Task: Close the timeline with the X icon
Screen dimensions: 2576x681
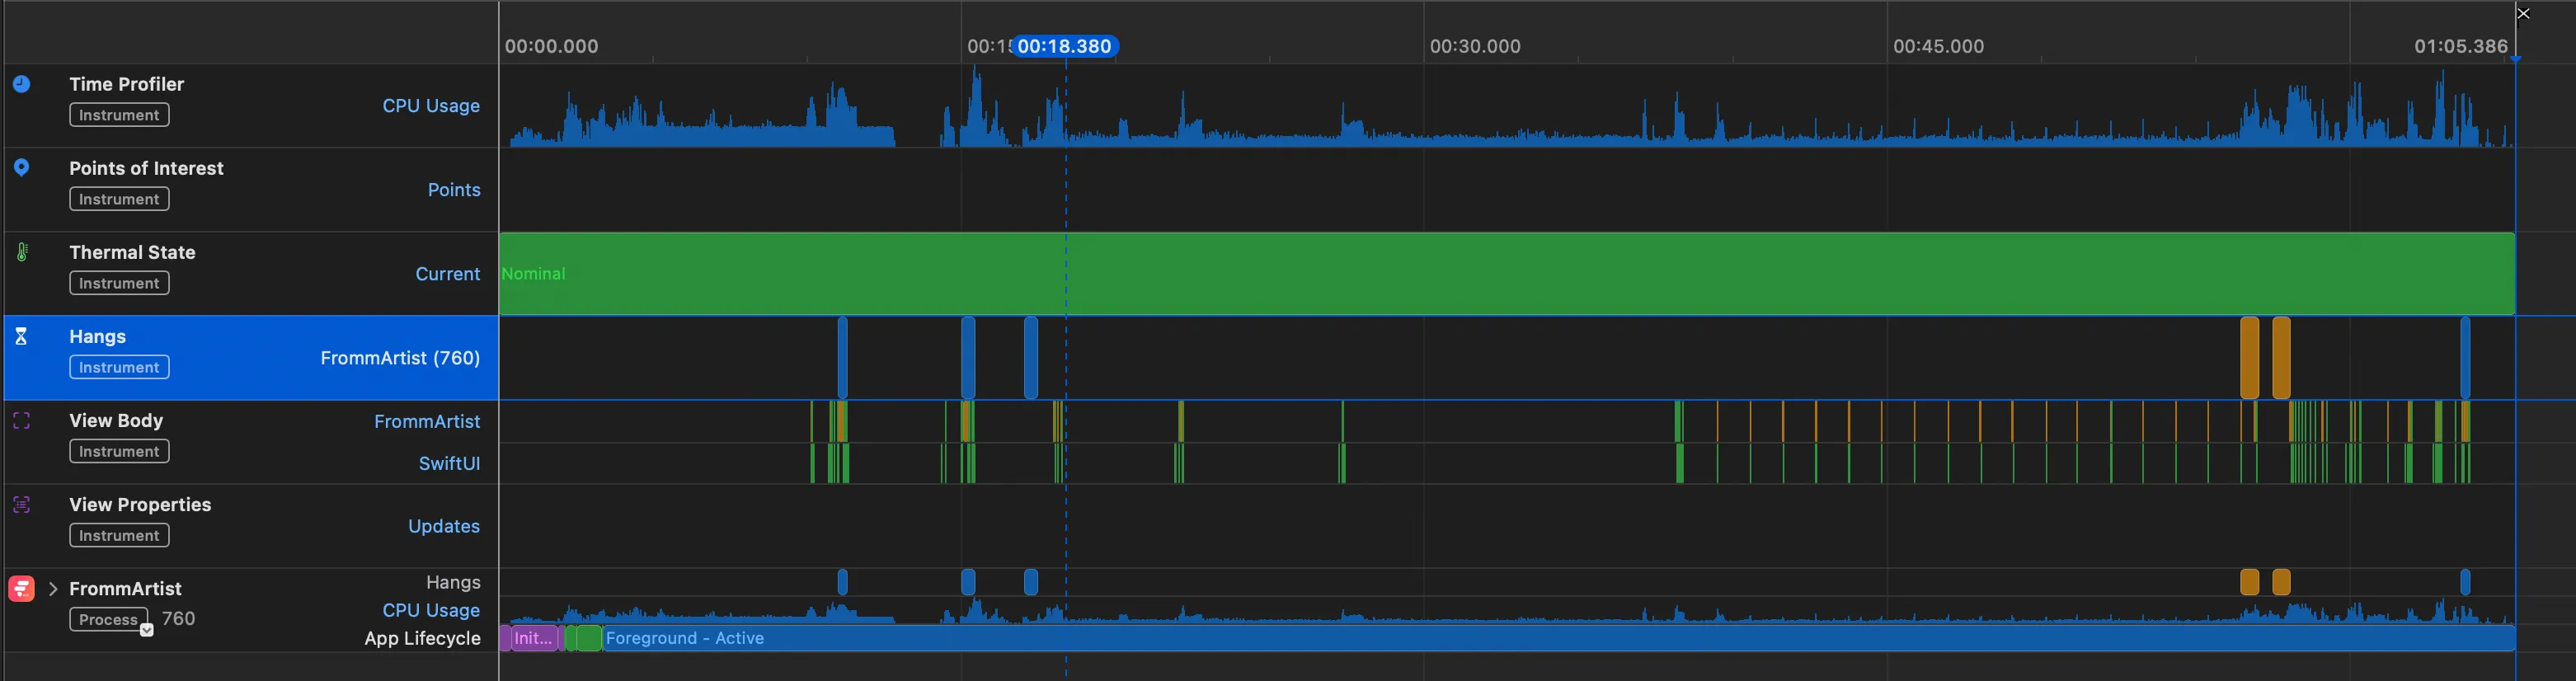Action: tap(2523, 13)
